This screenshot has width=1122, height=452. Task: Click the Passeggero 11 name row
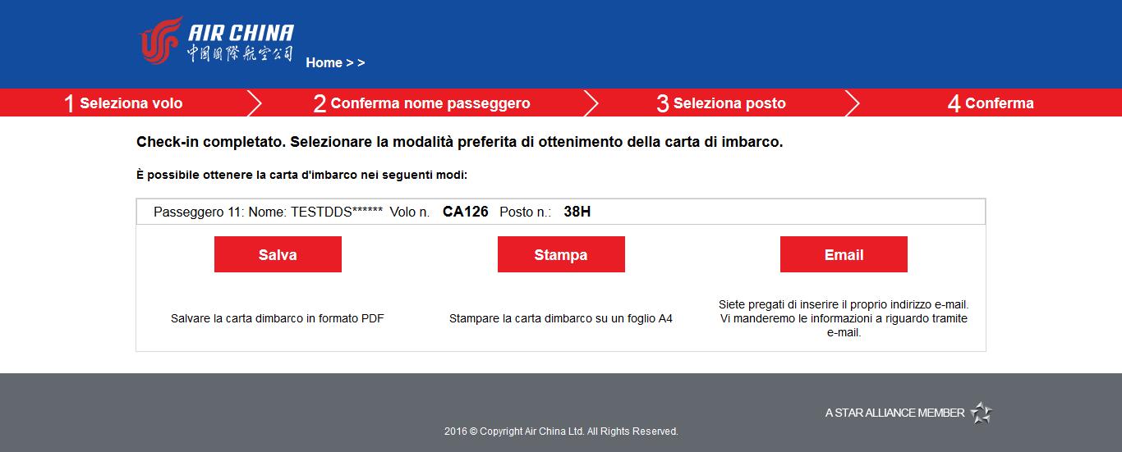(561, 212)
